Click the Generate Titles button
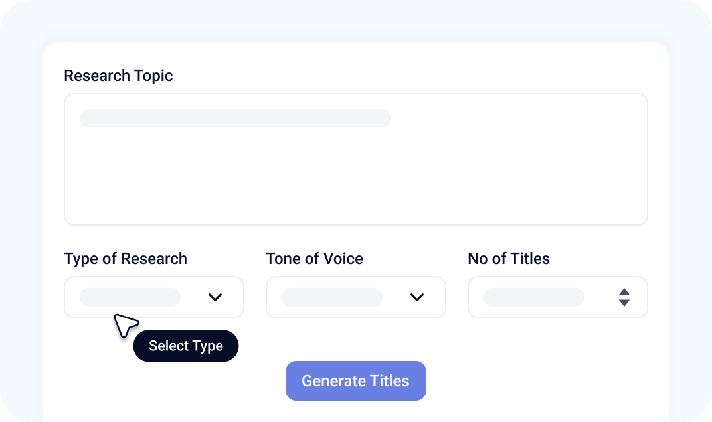This screenshot has height=422, width=712. point(356,381)
